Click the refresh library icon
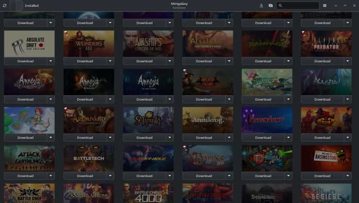359x203 pixels. (5, 5)
